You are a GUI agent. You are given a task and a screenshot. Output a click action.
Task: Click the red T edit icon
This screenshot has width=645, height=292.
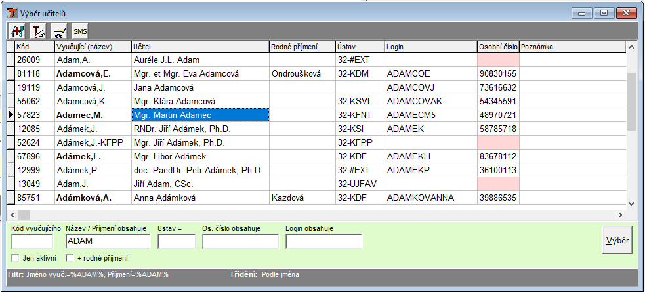point(38,30)
